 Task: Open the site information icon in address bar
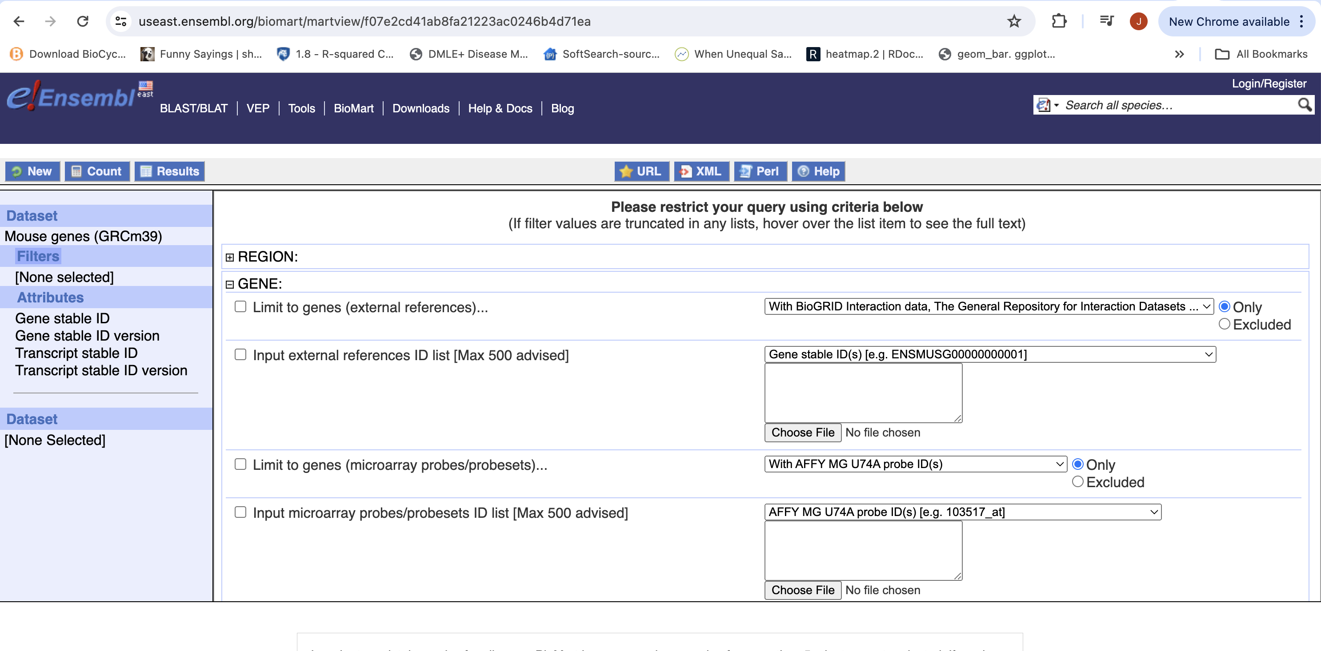point(121,21)
